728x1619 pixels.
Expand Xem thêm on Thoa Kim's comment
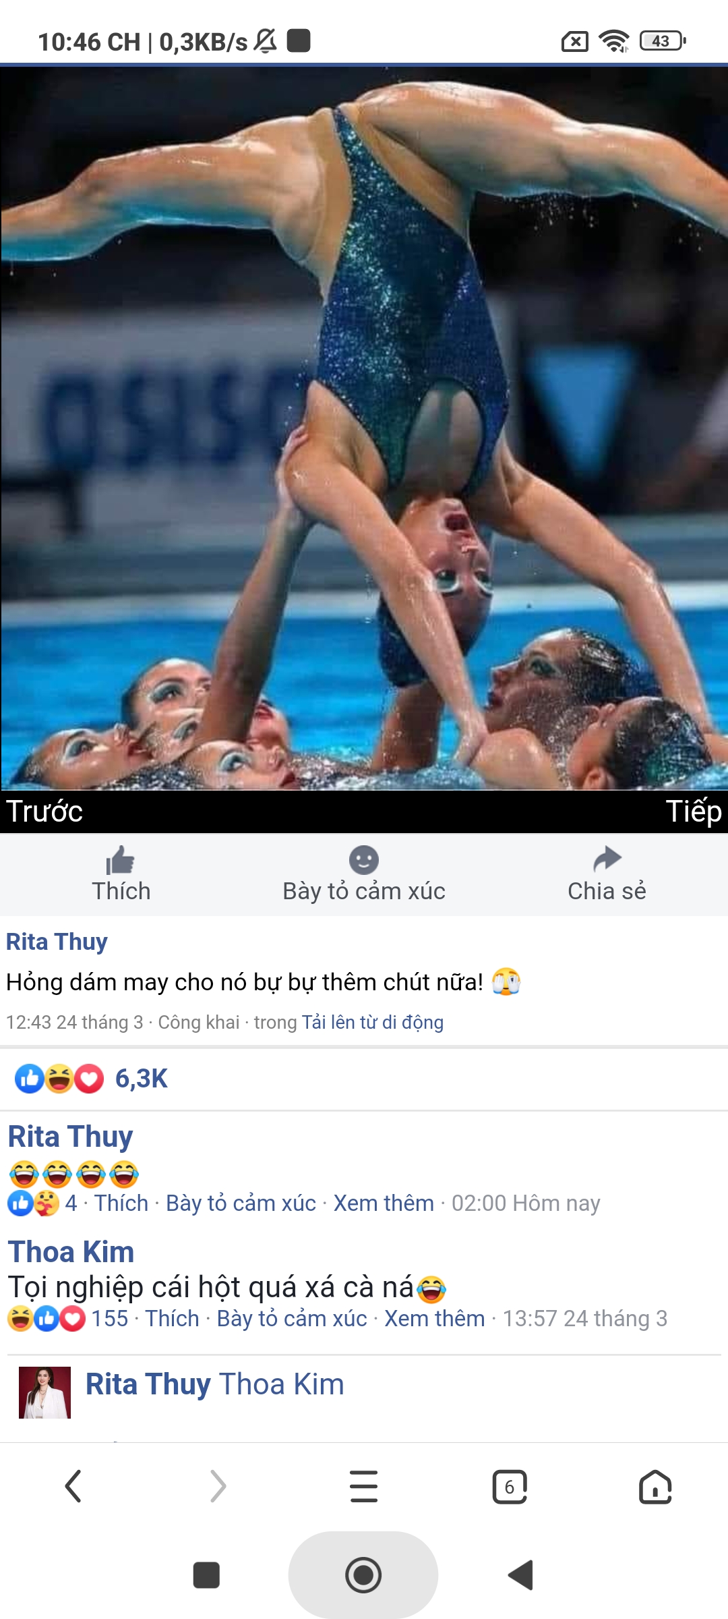435,1318
